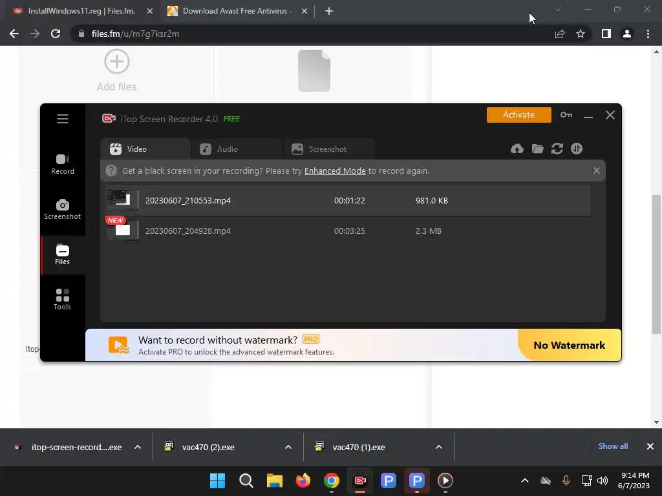The height and width of the screenshot is (496, 662).
Task: Close the Chrome downloads bar
Action: point(650,446)
